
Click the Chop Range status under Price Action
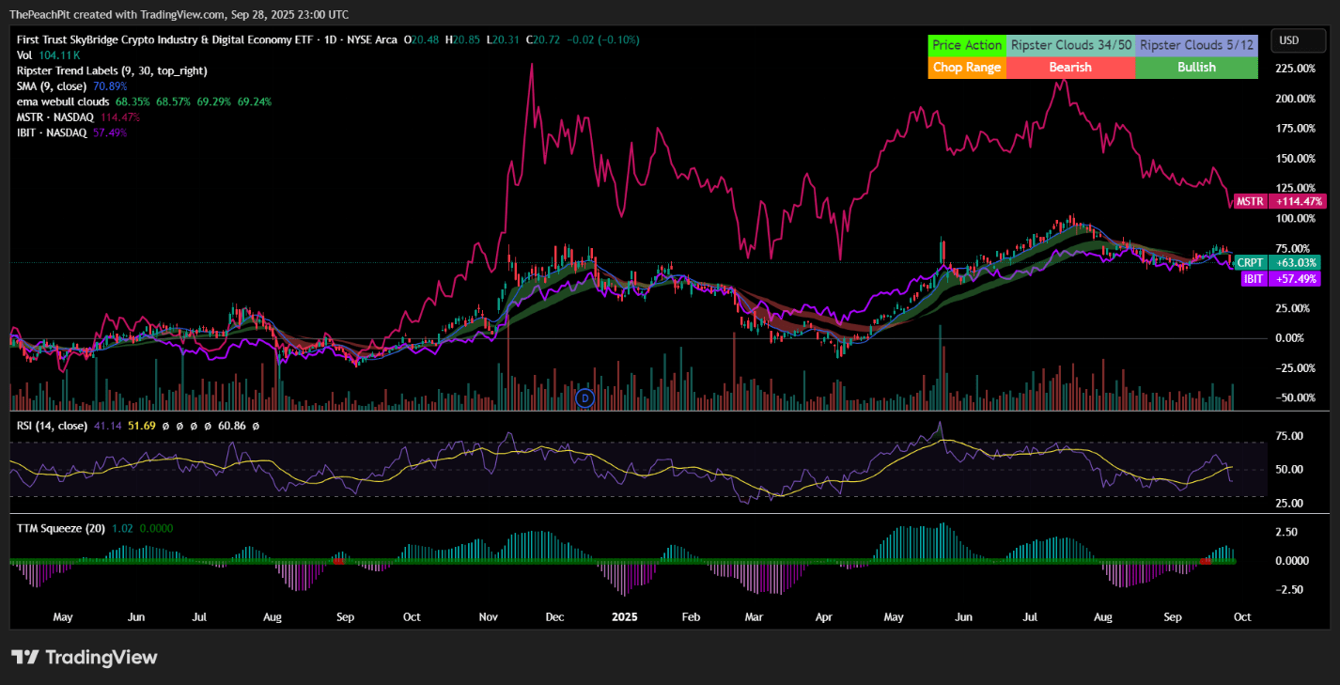(x=967, y=67)
